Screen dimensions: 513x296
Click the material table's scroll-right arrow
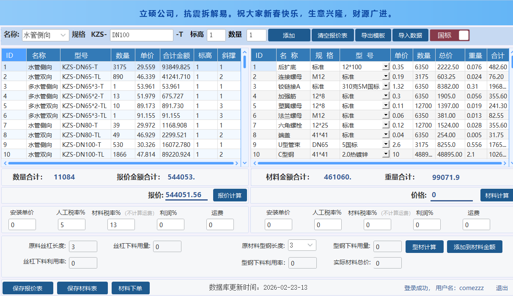tap(504, 163)
